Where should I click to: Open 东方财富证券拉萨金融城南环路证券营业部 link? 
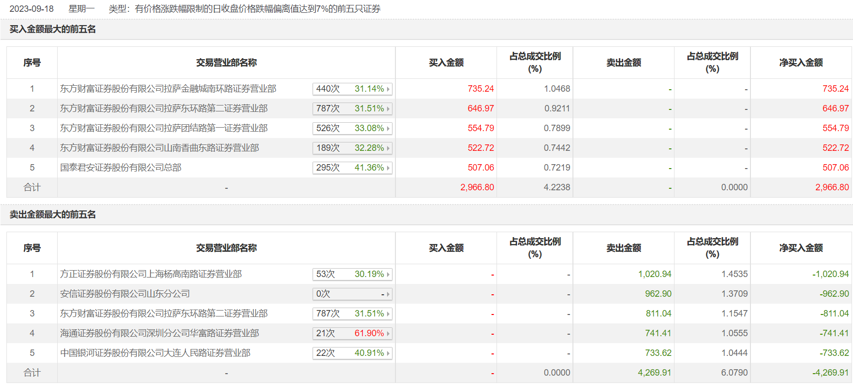[168, 89]
